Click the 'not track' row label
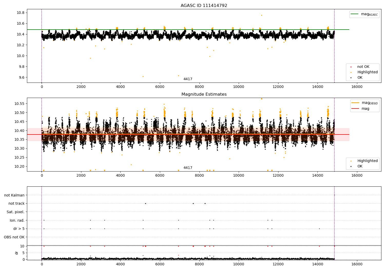This screenshot has height=270, width=385. pyautogui.click(x=16, y=204)
